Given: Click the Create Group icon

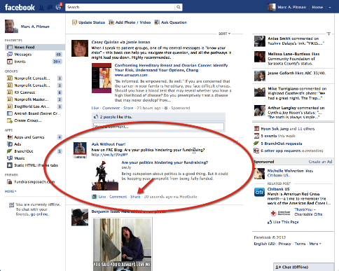Looking at the screenshot, I should tap(10, 120).
